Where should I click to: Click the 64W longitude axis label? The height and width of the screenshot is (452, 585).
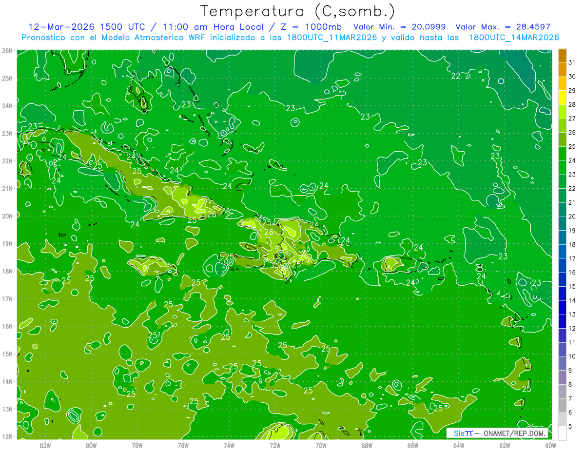(x=458, y=445)
